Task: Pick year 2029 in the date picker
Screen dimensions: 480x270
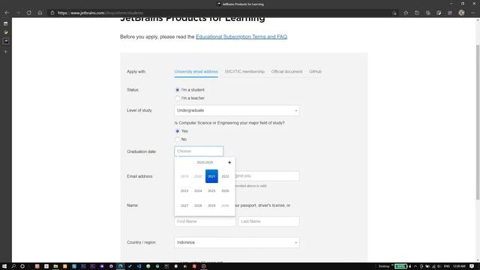Action: click(211, 205)
